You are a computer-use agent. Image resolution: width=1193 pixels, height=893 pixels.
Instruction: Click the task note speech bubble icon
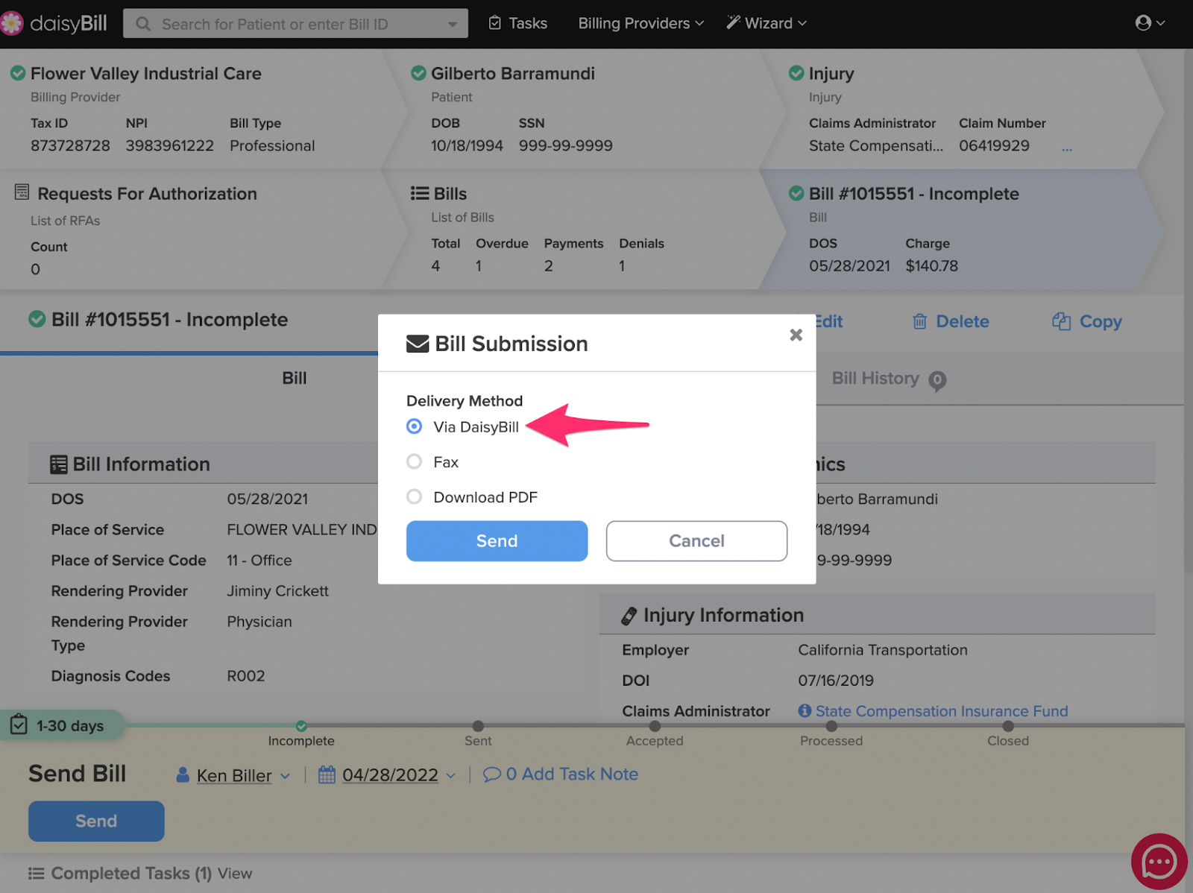click(x=491, y=774)
